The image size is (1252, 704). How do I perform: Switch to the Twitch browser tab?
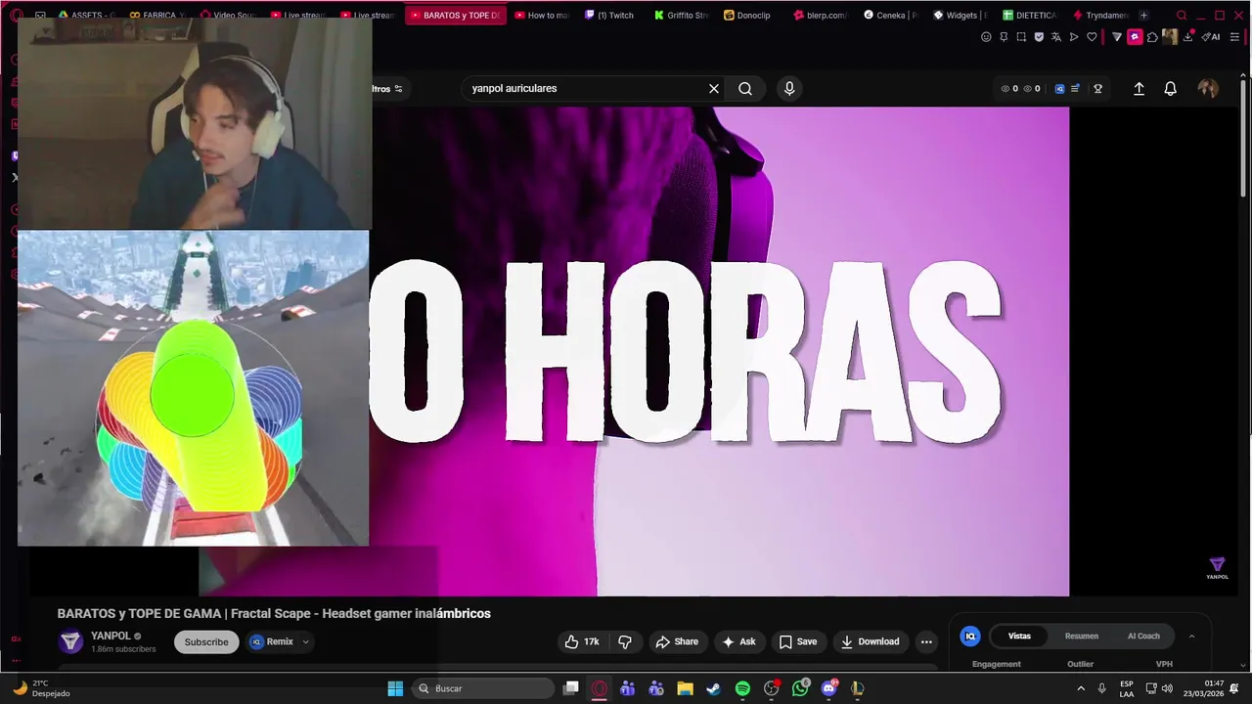pyautogui.click(x=609, y=15)
